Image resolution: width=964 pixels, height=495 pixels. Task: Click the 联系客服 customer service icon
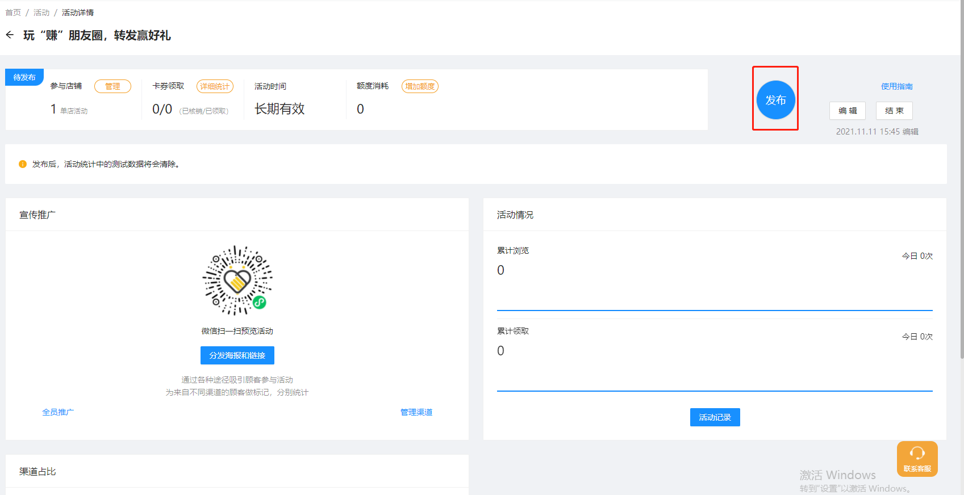(x=917, y=459)
